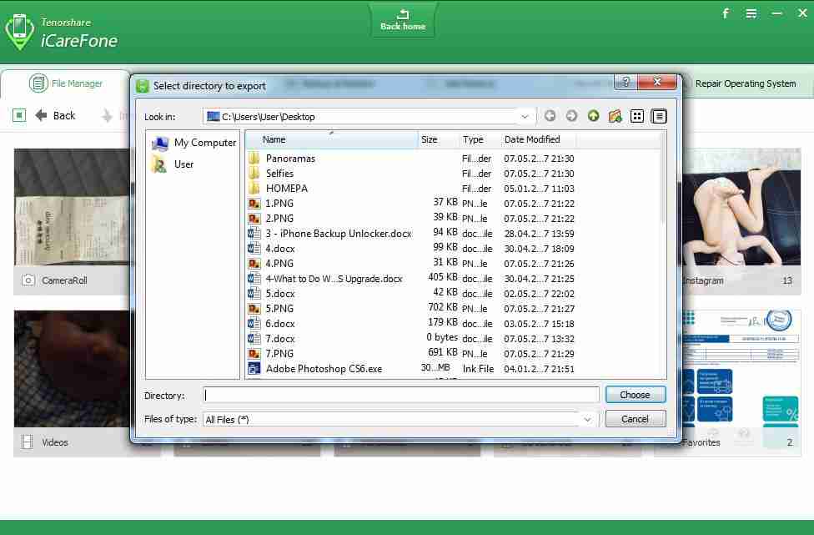This screenshot has height=535, width=814.
Task: Click the Adobe Photoshop CS6 shortcut icon
Action: coord(254,369)
